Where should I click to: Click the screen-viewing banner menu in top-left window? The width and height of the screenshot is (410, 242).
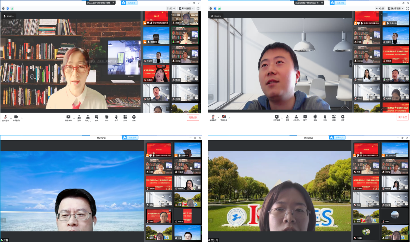coord(113,3)
